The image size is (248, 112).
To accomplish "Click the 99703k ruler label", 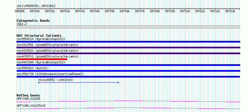I will 80,11.
